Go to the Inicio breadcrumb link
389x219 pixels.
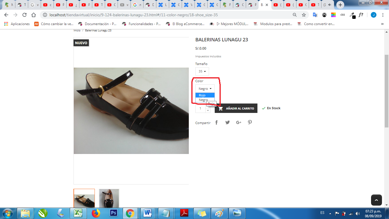(77, 30)
